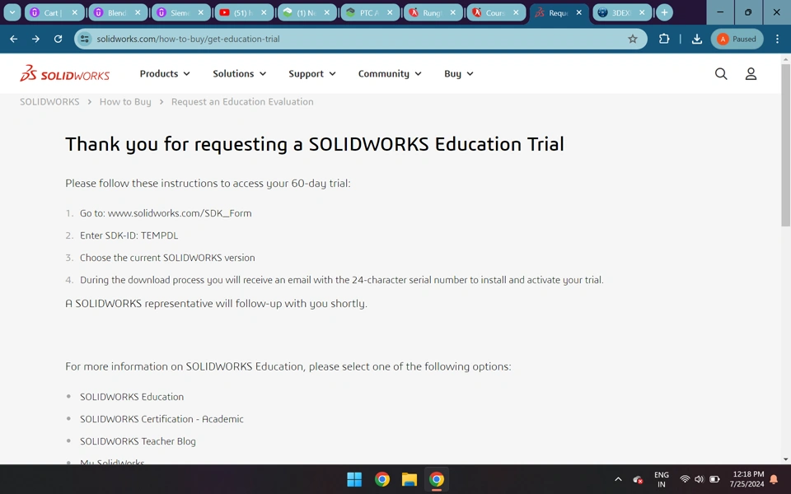Open Chrome three-dot menu
Viewport: 791px width, 494px height.
[x=777, y=39]
